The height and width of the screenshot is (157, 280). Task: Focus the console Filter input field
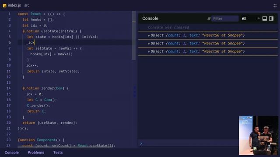coord(225,18)
